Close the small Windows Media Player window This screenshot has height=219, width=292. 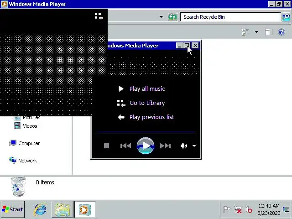tap(195, 46)
